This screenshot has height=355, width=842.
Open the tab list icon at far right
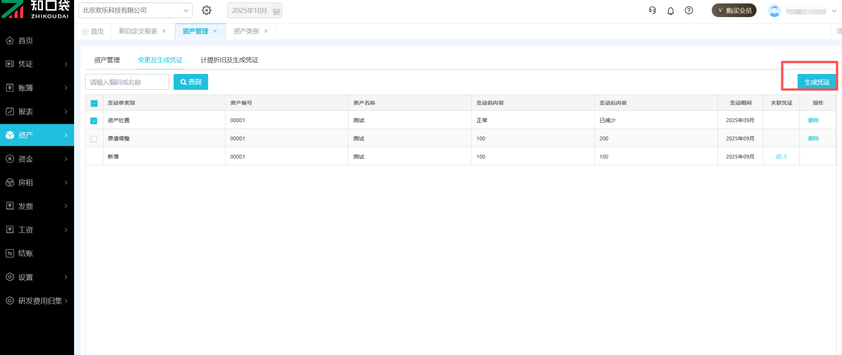click(838, 31)
